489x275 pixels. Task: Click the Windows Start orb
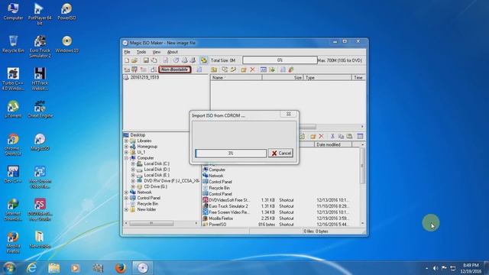click(x=9, y=268)
